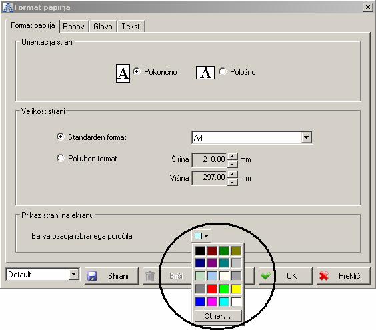The image size is (376, 330).
Task: Open the background color picker dropdown
Action: [x=201, y=236]
